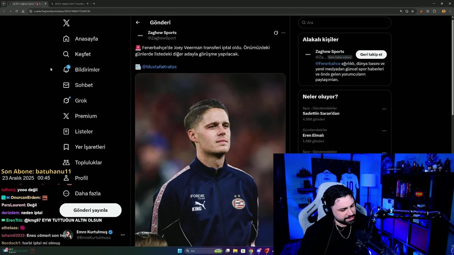
Task: Focus the Ara search field on X
Action: [344, 22]
